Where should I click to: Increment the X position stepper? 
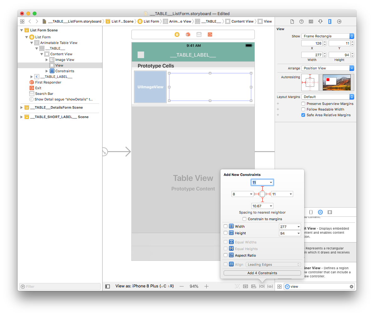tap(325, 42)
